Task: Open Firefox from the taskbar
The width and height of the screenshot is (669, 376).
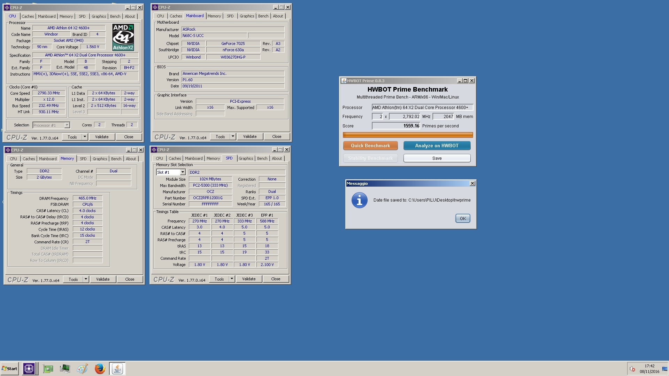Action: (100, 369)
